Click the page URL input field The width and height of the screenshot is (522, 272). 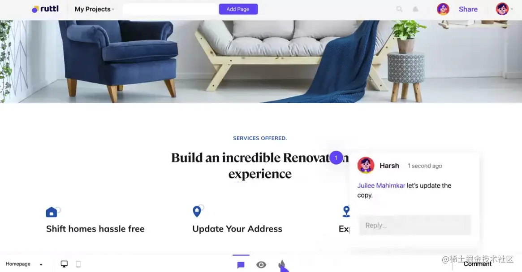click(170, 9)
